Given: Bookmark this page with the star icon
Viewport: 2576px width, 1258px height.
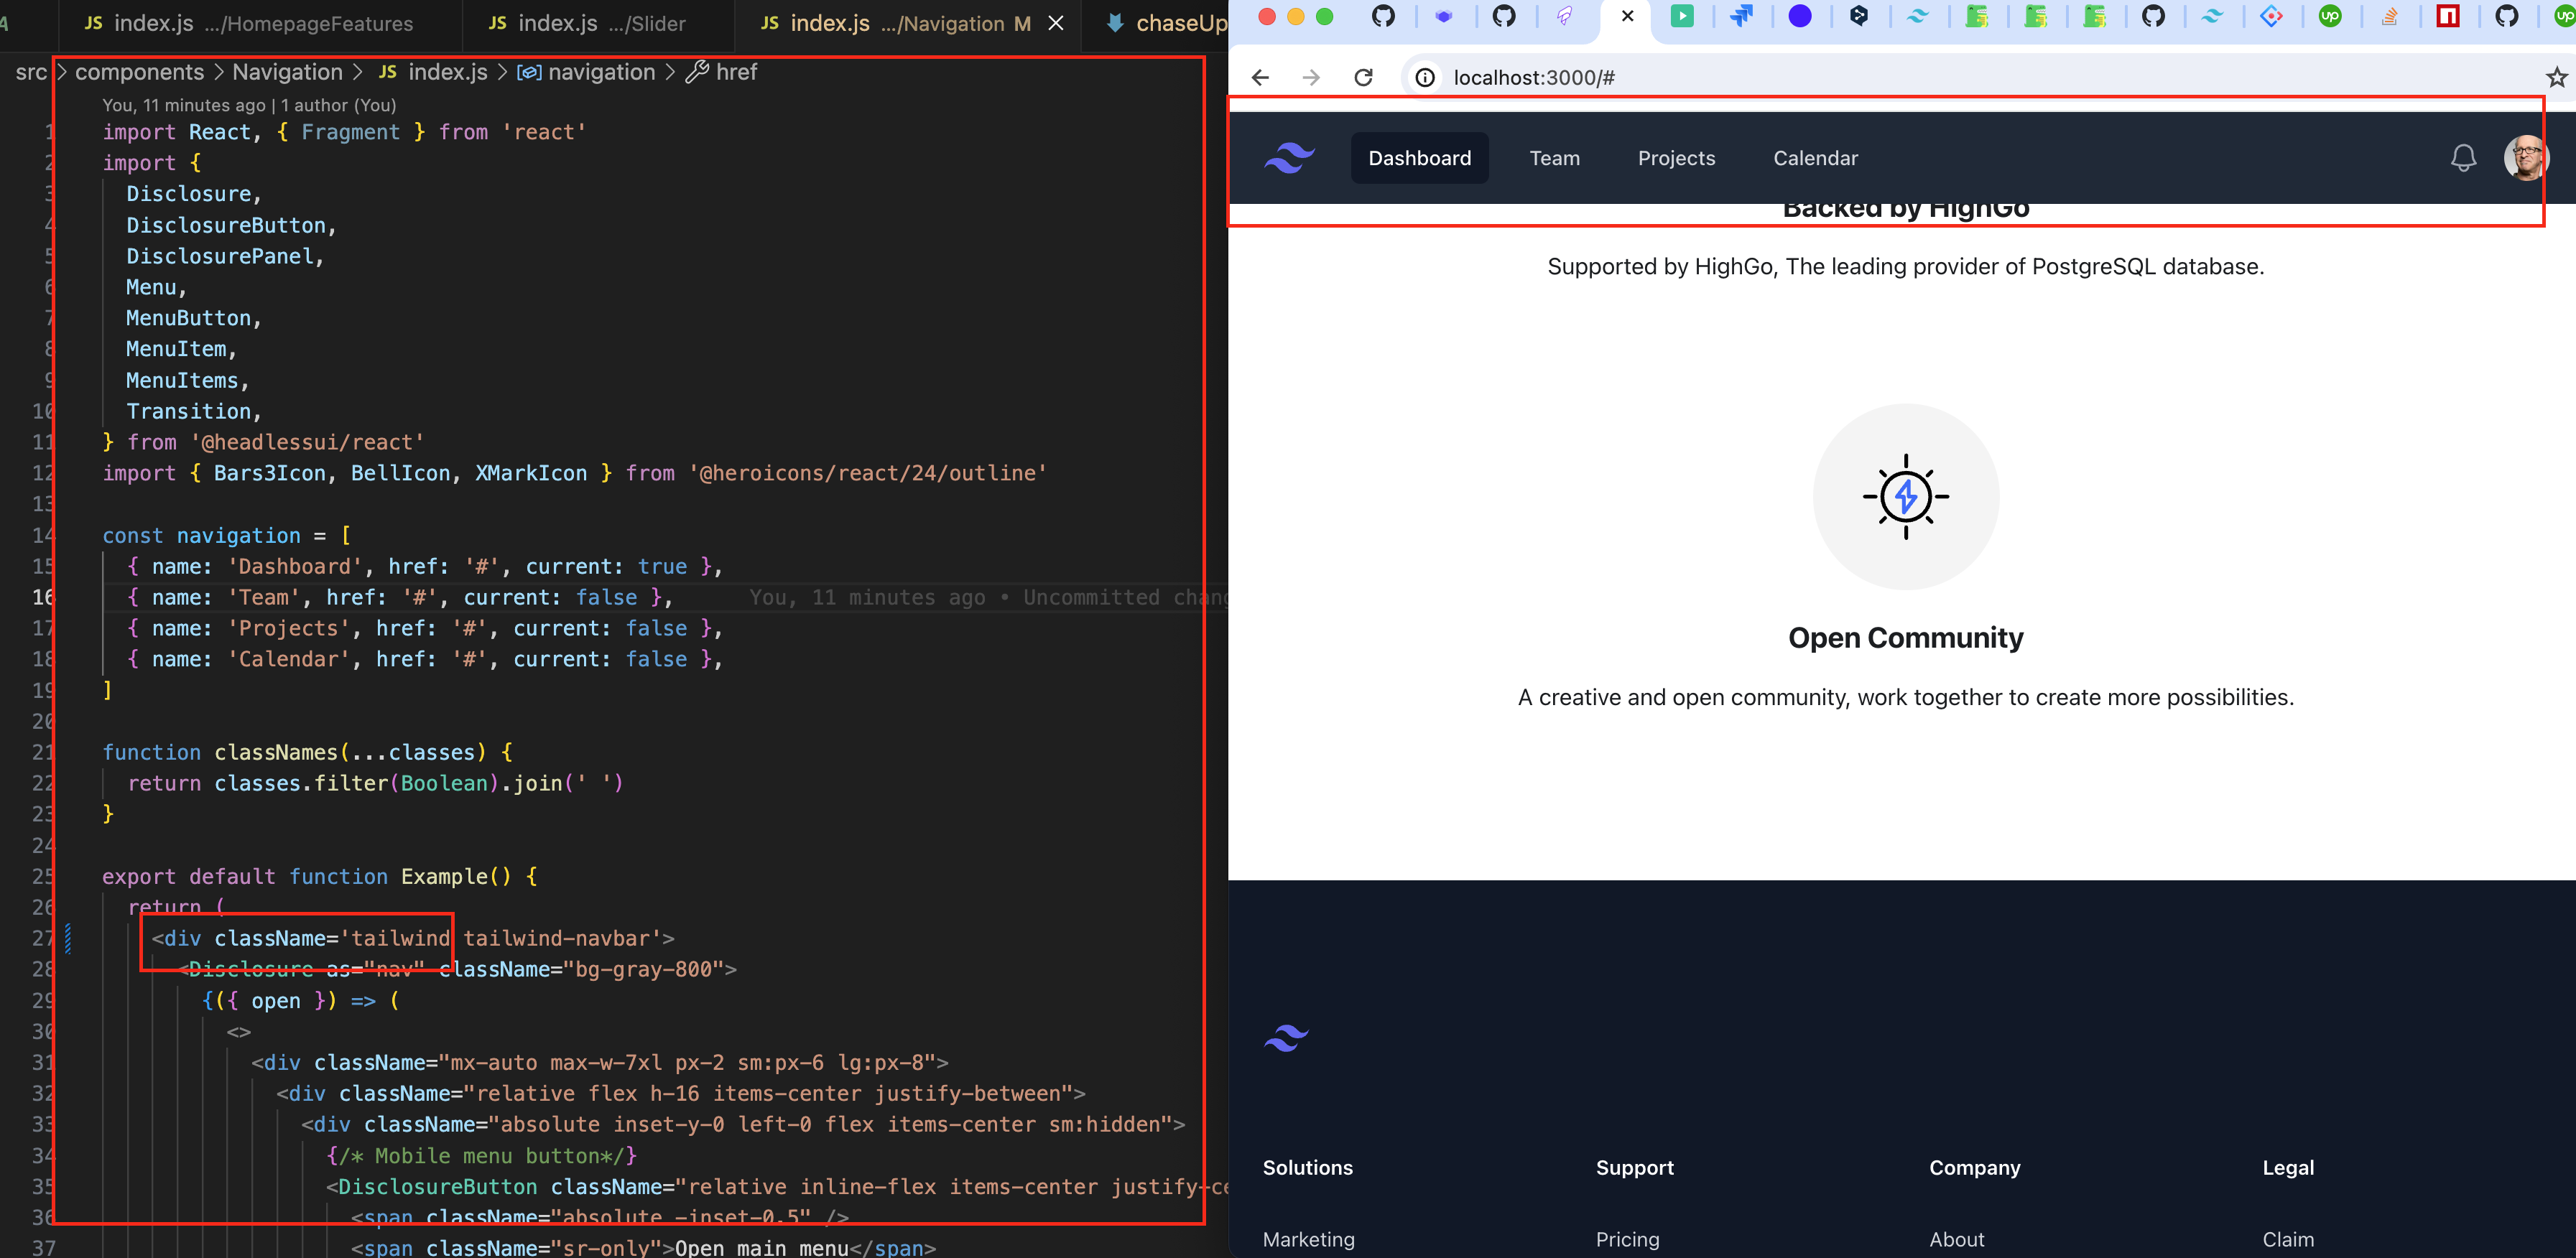Looking at the screenshot, I should coord(2556,77).
